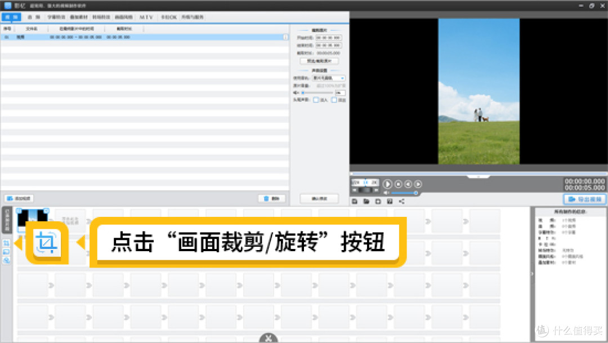Click the handle tab below the preview progress bar

(479, 176)
